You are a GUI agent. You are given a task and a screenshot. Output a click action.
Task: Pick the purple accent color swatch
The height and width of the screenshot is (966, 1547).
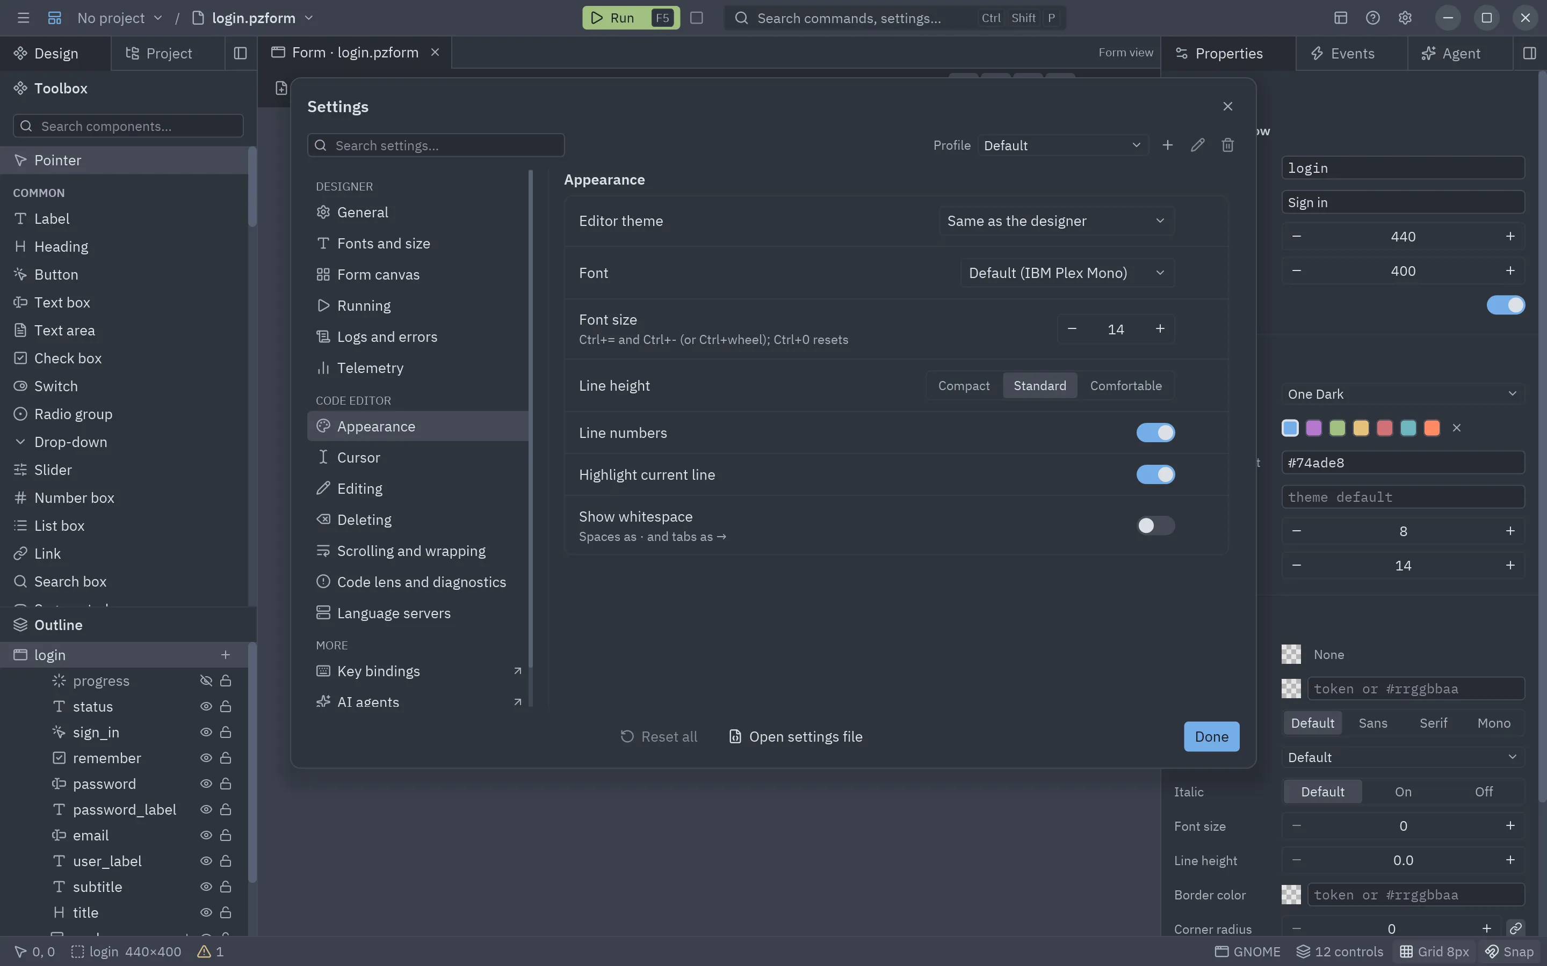click(x=1314, y=428)
